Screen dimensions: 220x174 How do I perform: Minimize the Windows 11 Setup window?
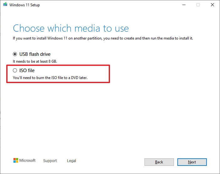click(x=183, y=5)
